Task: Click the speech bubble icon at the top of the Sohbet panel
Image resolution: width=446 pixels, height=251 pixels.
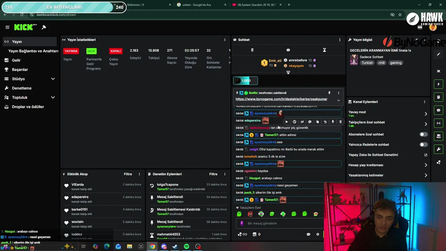Action: coord(288,50)
